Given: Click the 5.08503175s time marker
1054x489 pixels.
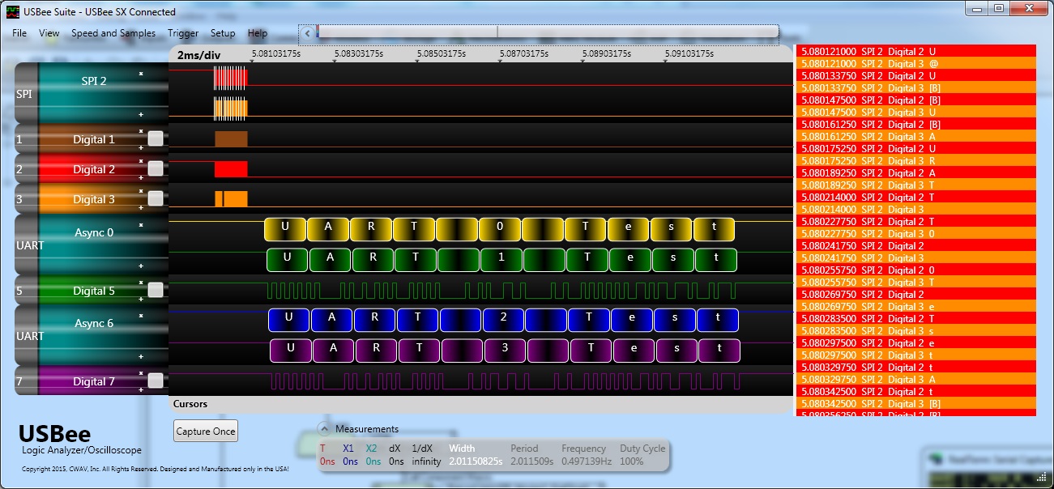Looking at the screenshot, I should coord(441,53).
